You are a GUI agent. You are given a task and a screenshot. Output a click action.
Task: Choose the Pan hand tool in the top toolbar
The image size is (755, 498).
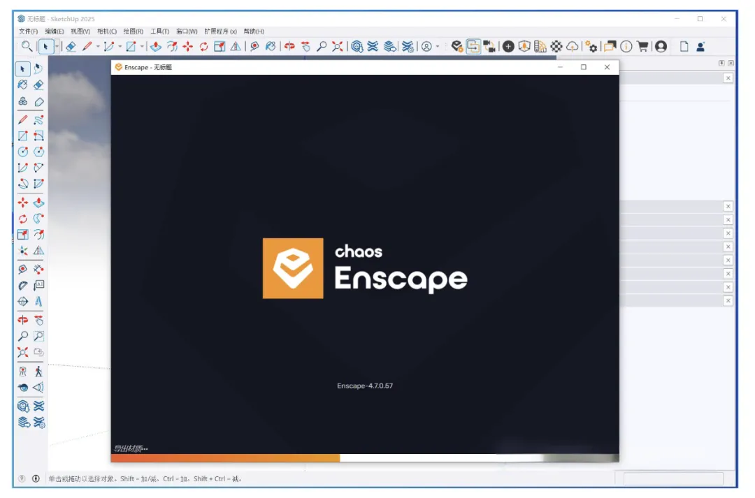(x=305, y=46)
